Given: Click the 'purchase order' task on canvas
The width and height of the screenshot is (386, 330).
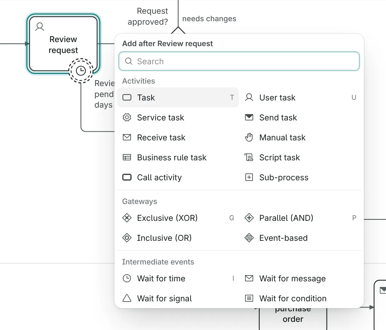Looking at the screenshot, I should click(x=293, y=319).
